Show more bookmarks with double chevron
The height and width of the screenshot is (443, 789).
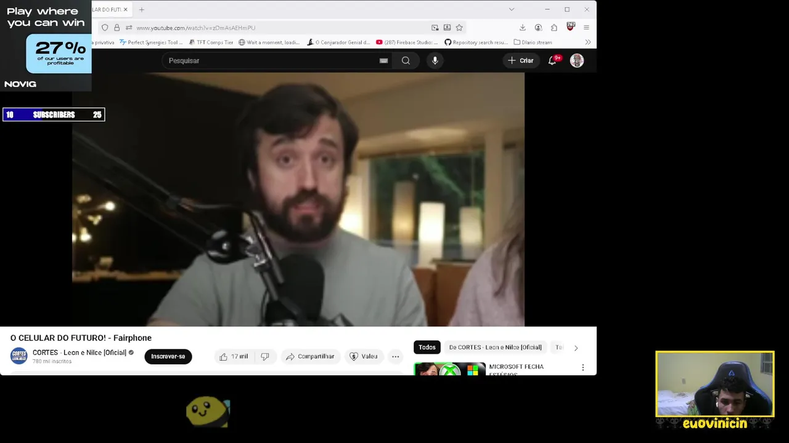coord(587,42)
